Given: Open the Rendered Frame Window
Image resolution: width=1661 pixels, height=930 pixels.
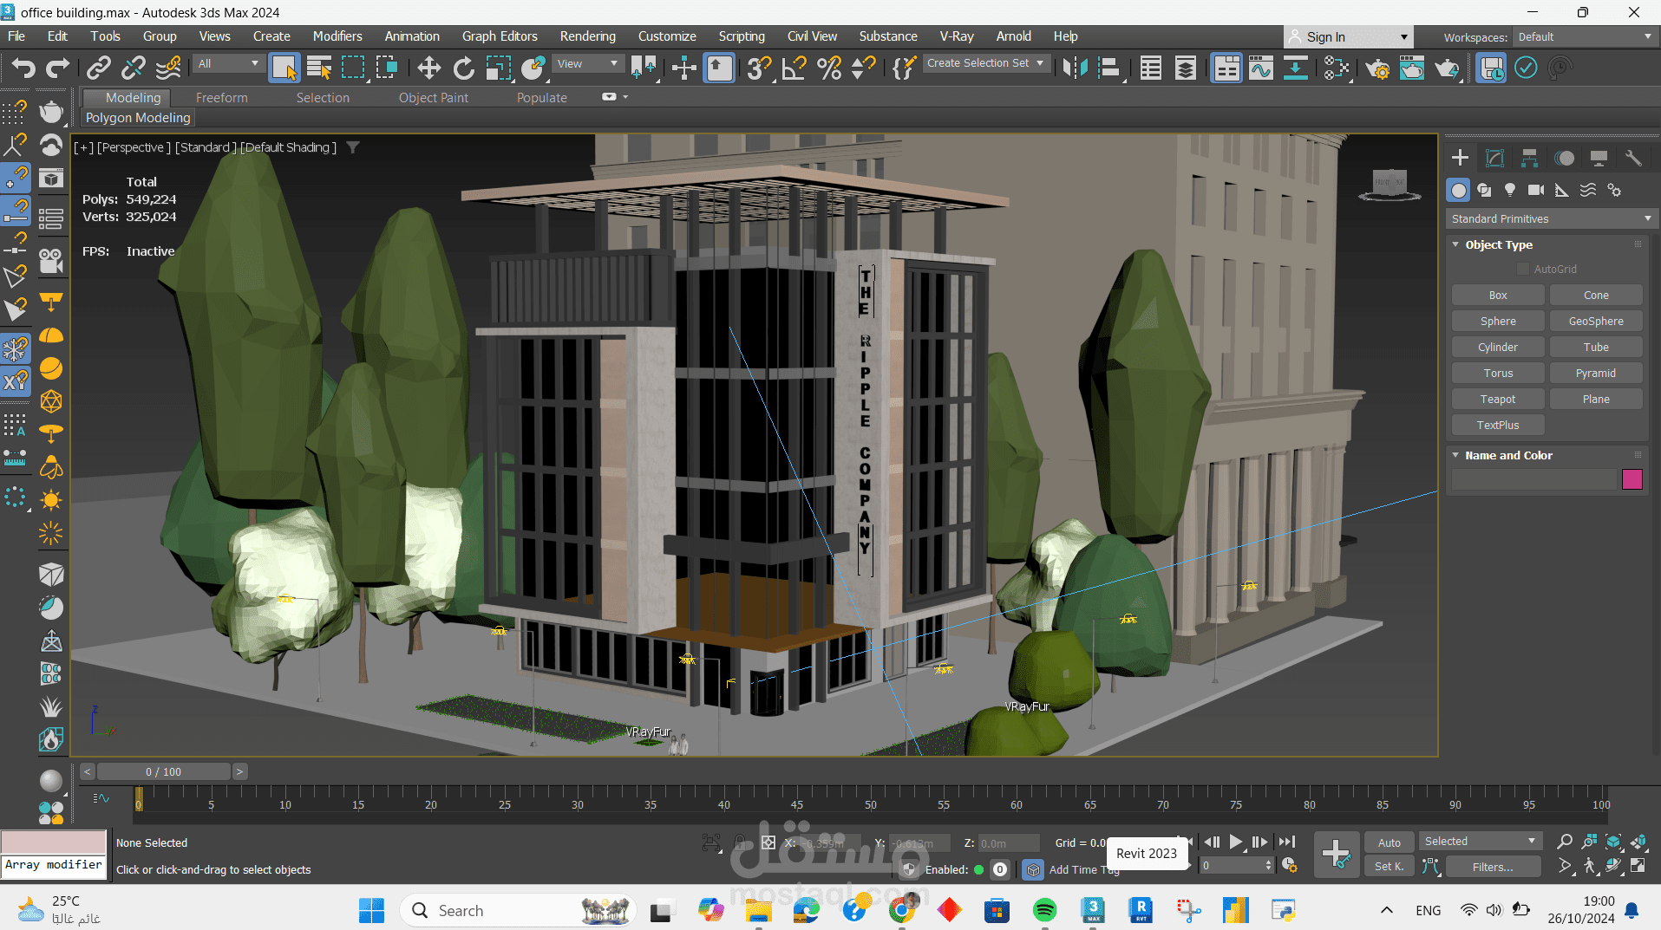Looking at the screenshot, I should (x=1412, y=68).
